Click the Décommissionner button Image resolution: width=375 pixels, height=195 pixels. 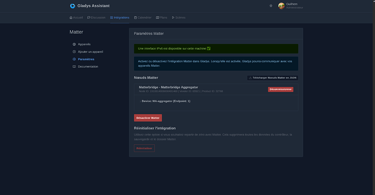pyautogui.click(x=280, y=89)
